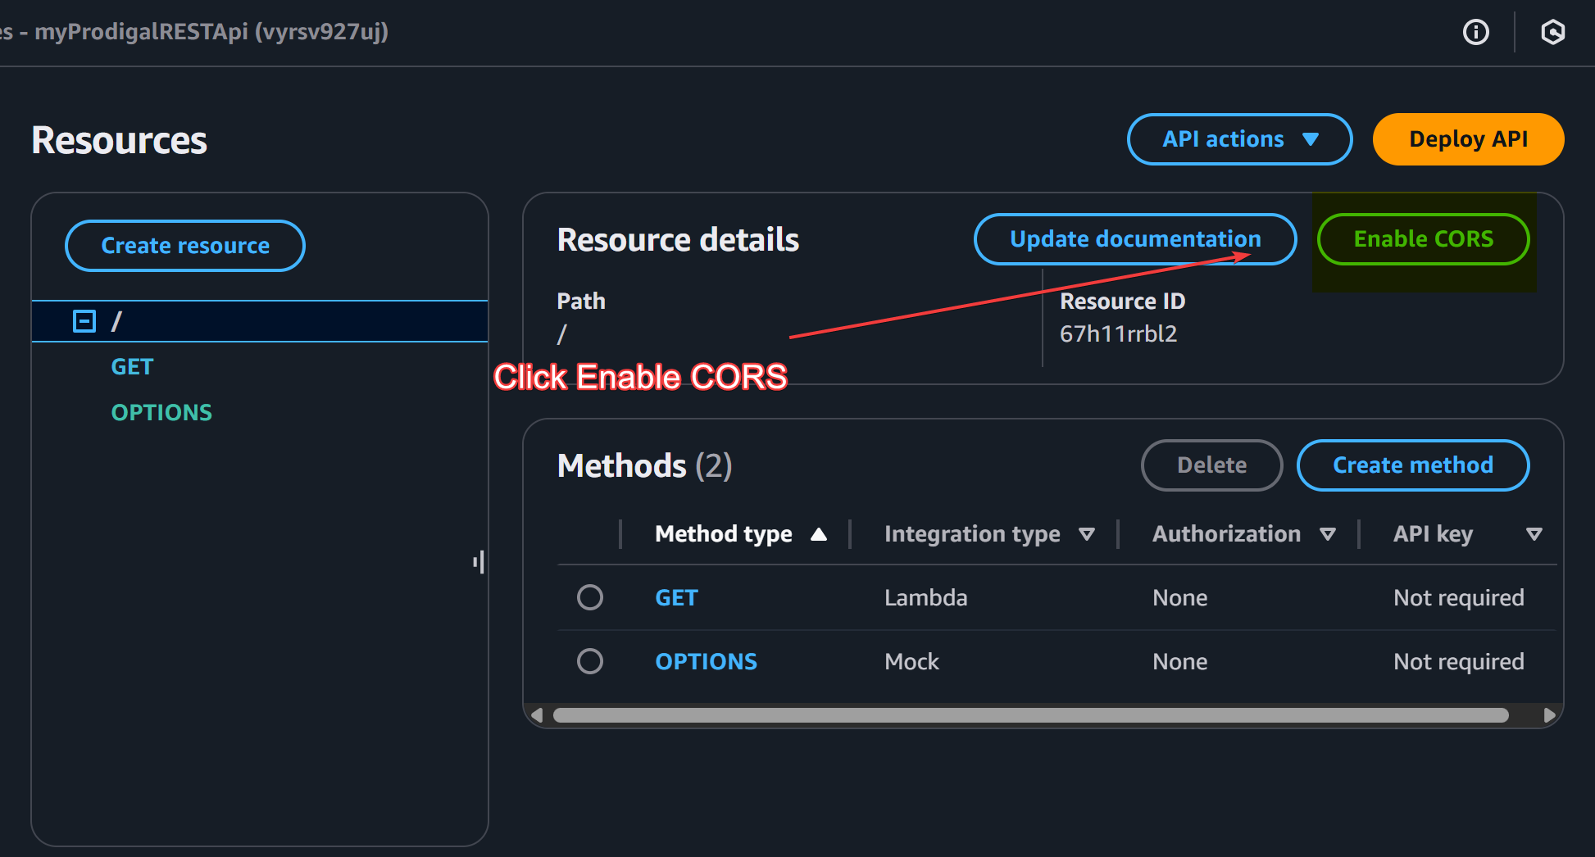This screenshot has height=857, width=1595.
Task: Select OPTIONS in the resource tree
Action: point(161,413)
